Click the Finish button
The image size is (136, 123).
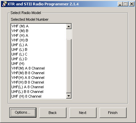pos(113,113)
